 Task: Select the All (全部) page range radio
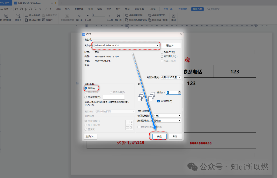(86, 88)
